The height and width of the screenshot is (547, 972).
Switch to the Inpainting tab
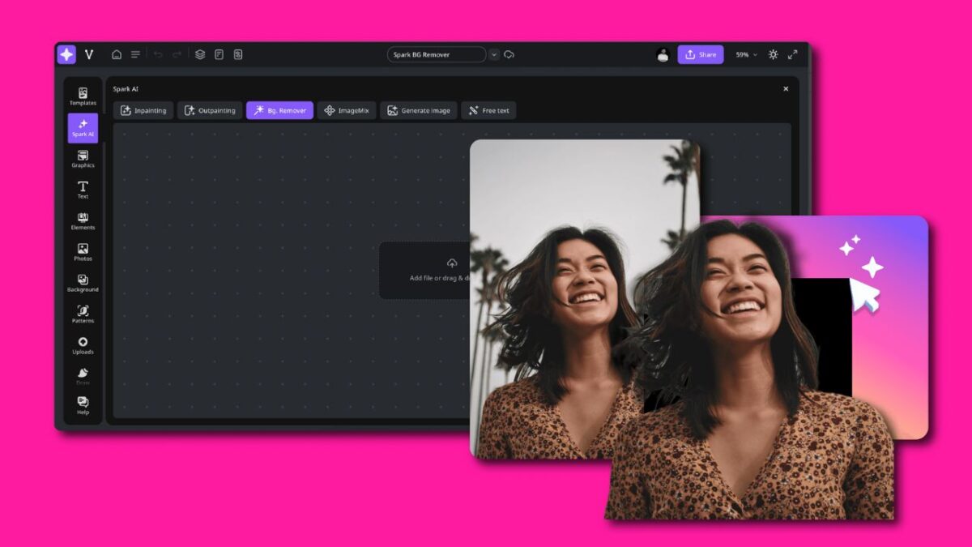pos(143,110)
